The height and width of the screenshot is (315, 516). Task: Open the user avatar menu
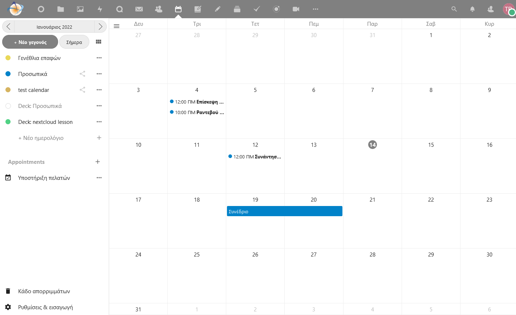click(x=508, y=9)
